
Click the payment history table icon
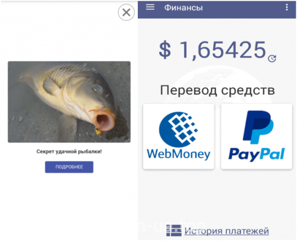pos(174,230)
